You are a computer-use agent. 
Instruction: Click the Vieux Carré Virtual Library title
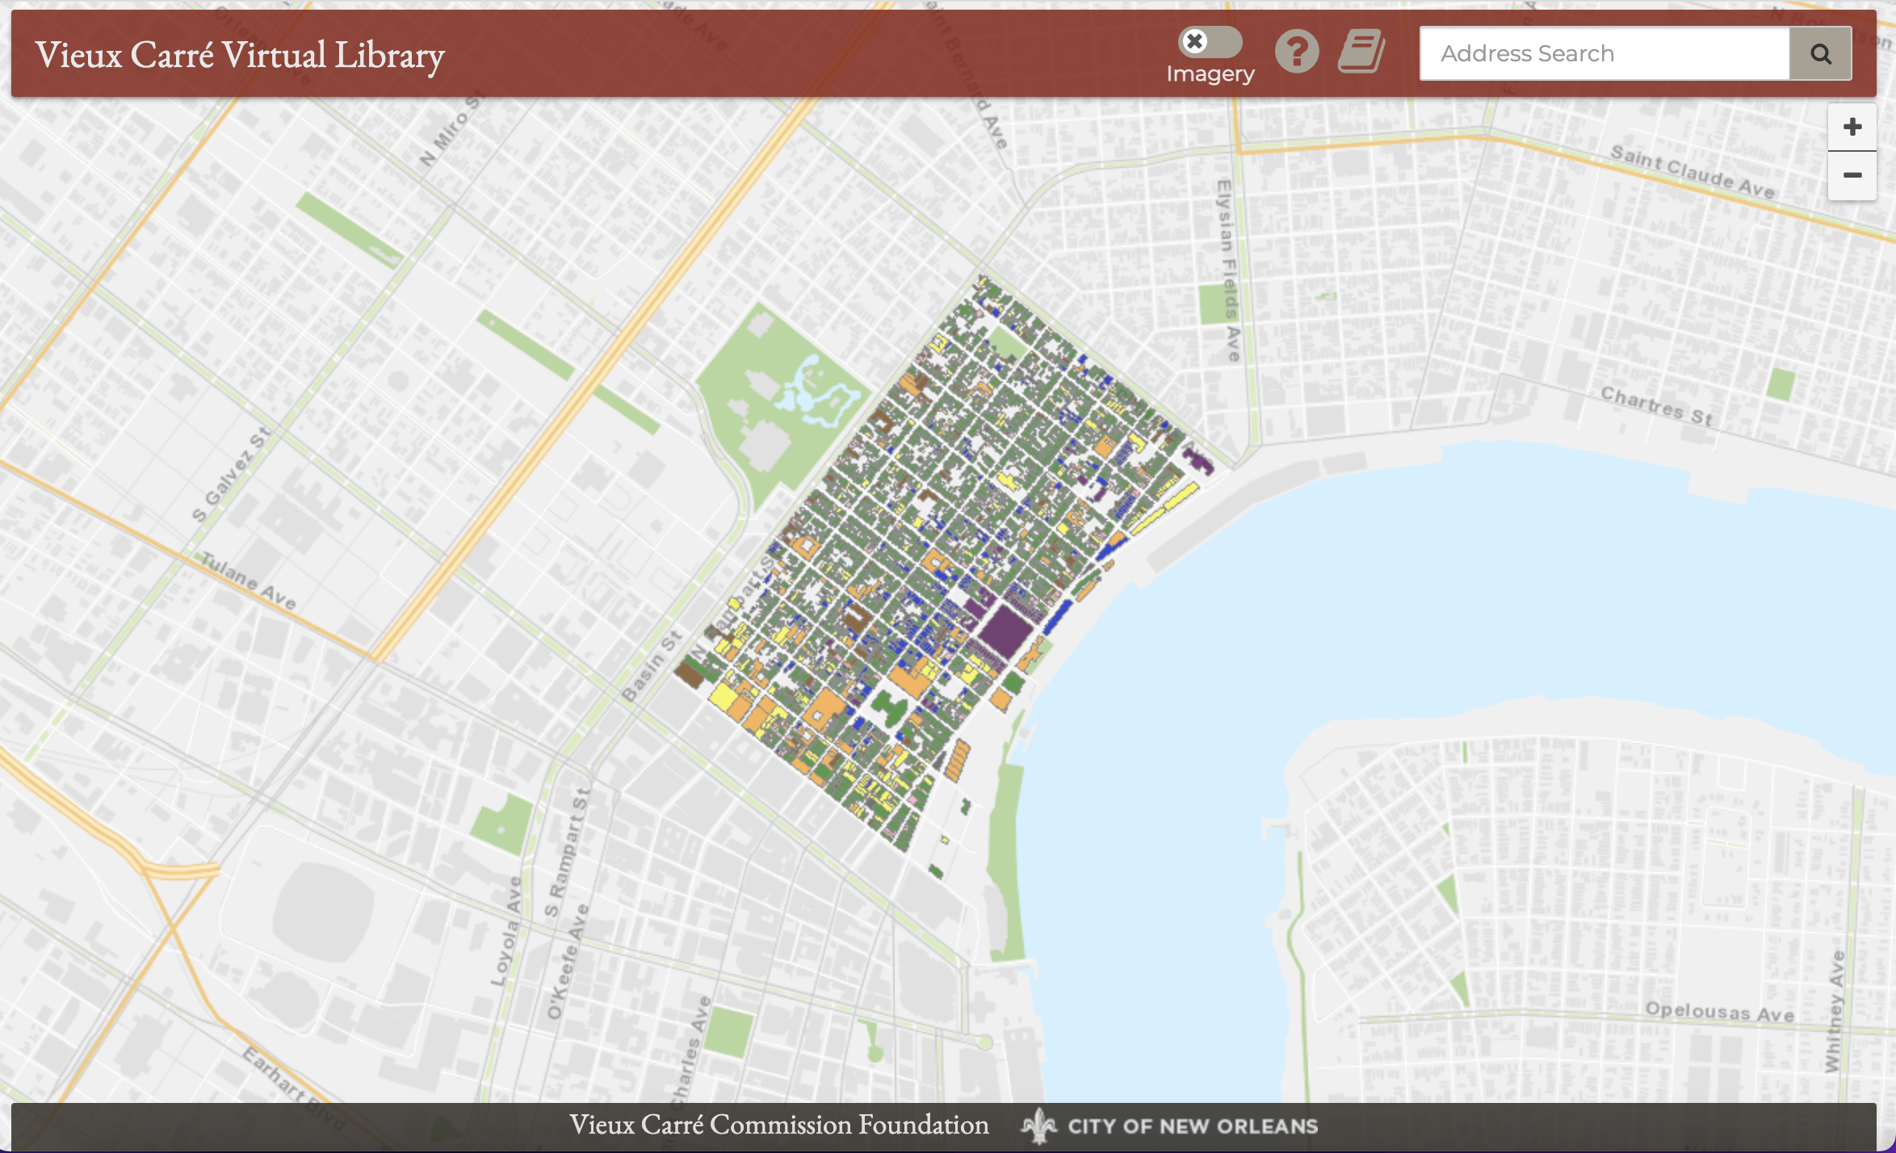coord(240,55)
